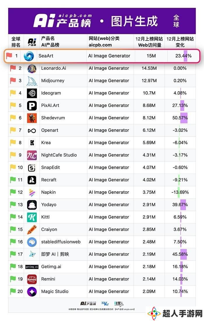Click the green flag beside rank 11
The width and height of the screenshot is (204, 321).
[13, 180]
